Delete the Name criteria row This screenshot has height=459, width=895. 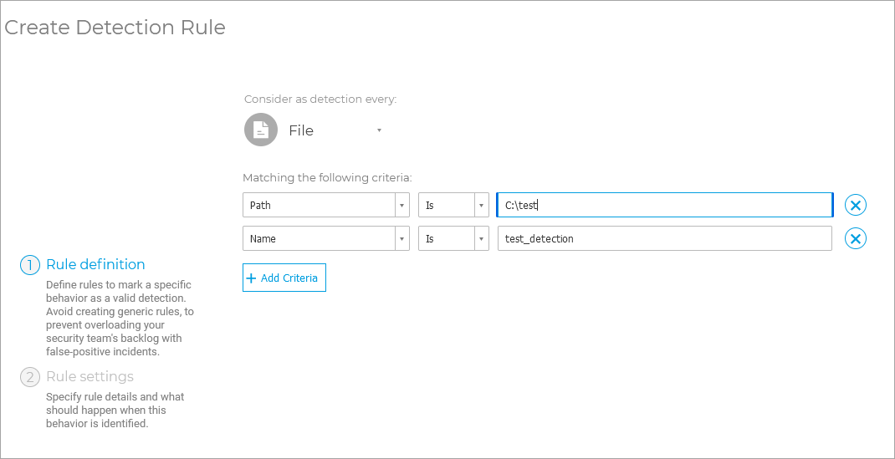coord(855,239)
